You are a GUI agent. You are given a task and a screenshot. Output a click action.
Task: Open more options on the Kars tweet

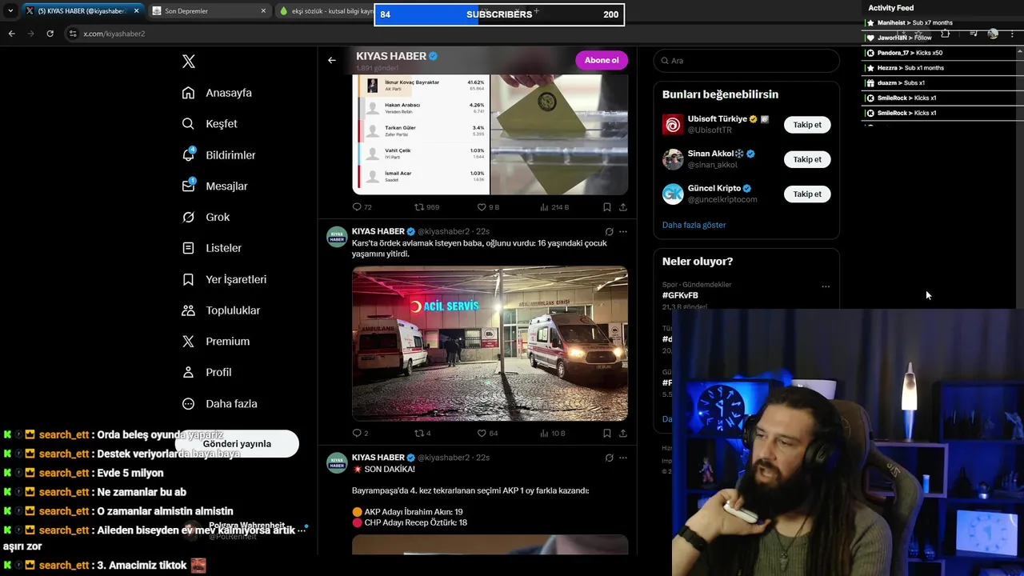623,232
